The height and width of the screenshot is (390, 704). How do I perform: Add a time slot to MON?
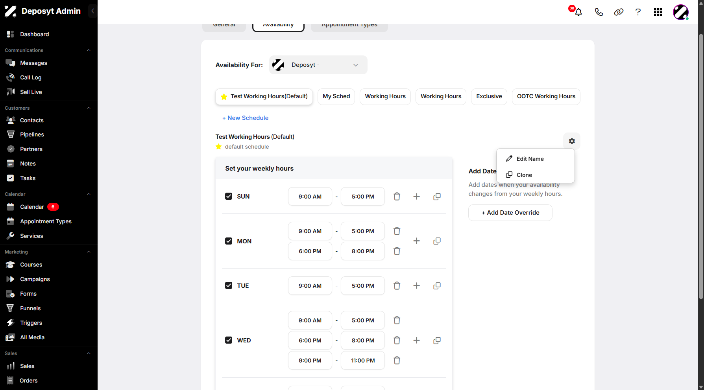click(416, 241)
